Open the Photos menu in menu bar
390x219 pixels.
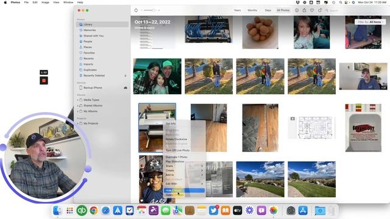(x=15, y=2)
